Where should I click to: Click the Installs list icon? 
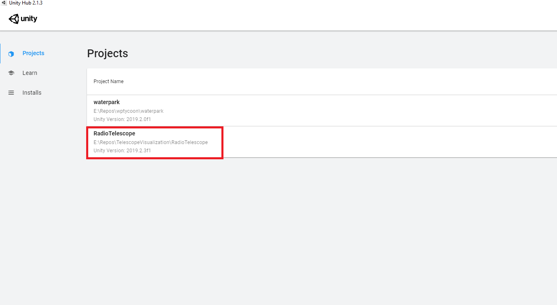click(11, 93)
